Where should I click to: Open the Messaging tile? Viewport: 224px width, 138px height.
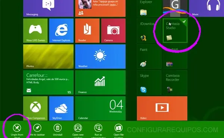click(x=48, y=9)
